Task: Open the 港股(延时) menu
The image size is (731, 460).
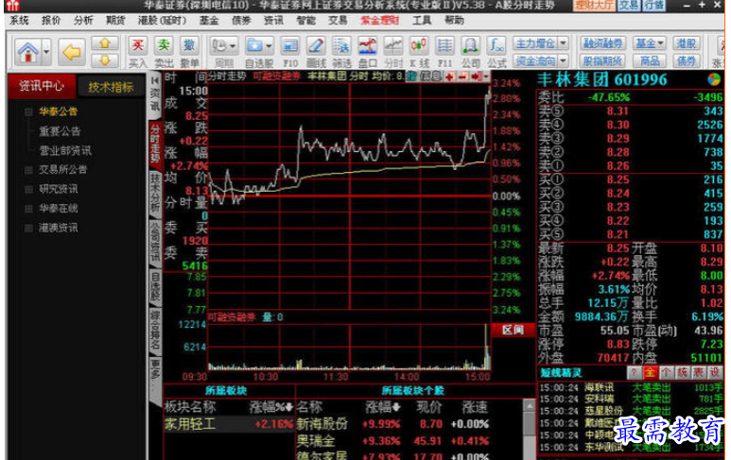Action: tap(162, 21)
